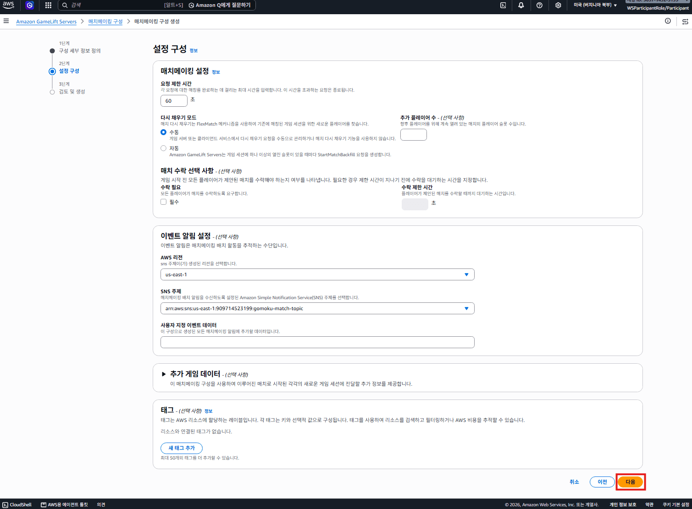
Task: Select the 수동 backfill mode radio
Action: coord(163,132)
